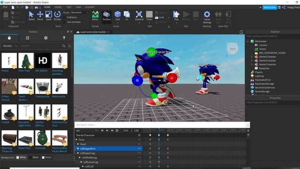Click the Toolbox search magnifier icon

(64, 46)
